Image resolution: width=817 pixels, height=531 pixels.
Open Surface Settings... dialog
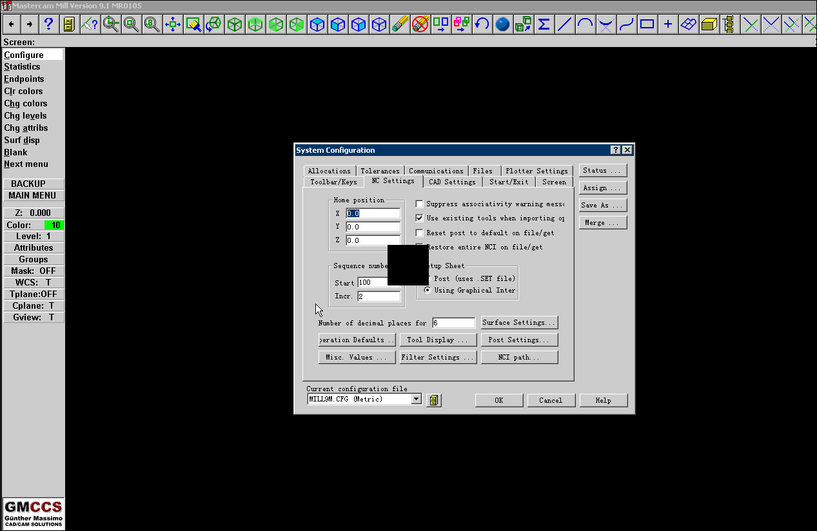(519, 322)
